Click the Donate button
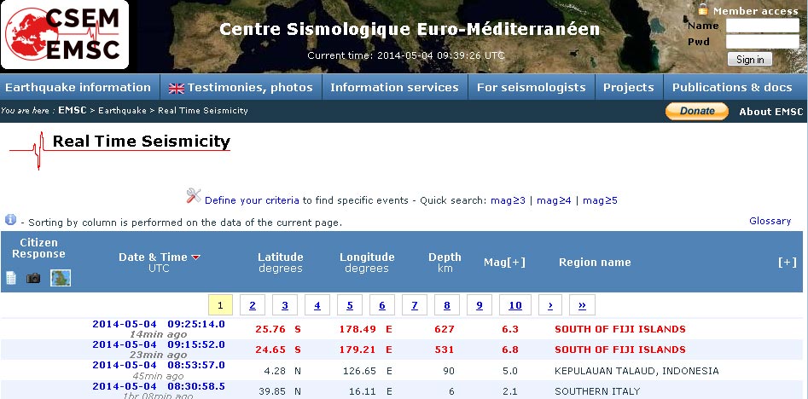 [x=696, y=111]
